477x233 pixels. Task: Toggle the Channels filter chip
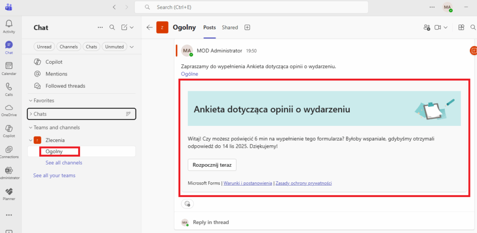(68, 47)
